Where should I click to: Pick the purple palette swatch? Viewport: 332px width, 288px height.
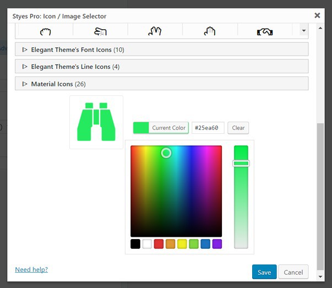217,244
